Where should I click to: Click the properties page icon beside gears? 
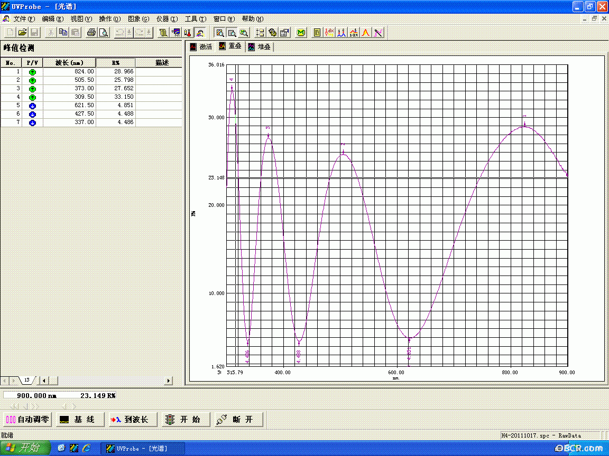[x=285, y=33]
